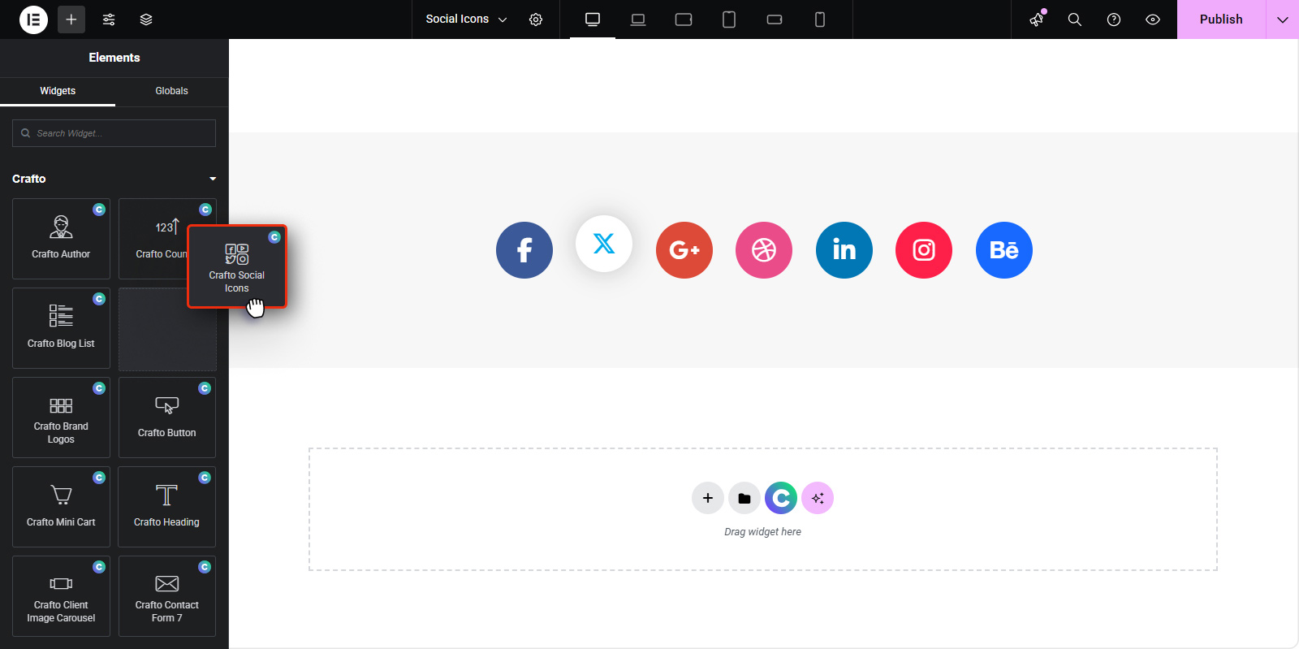The height and width of the screenshot is (649, 1299).
Task: Select the Crafto Author widget
Action: [61, 239]
